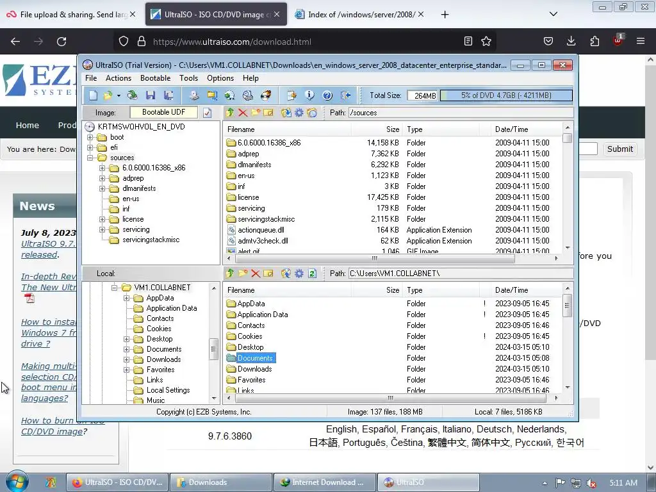The width and height of the screenshot is (656, 492).
Task: Click gear icon in Local toolbar
Action: pos(299,273)
